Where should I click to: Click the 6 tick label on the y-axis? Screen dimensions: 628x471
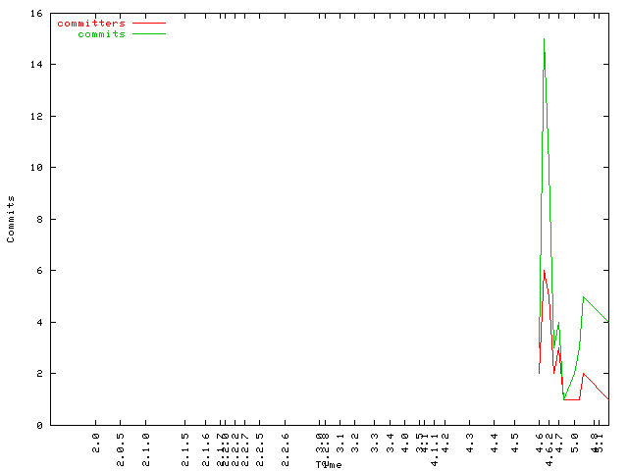[x=38, y=271]
